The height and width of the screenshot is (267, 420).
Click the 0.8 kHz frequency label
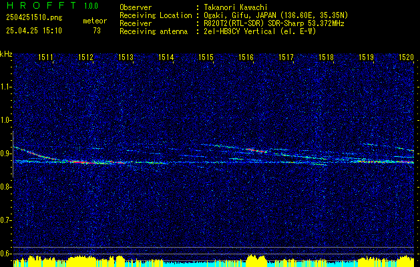5,187
